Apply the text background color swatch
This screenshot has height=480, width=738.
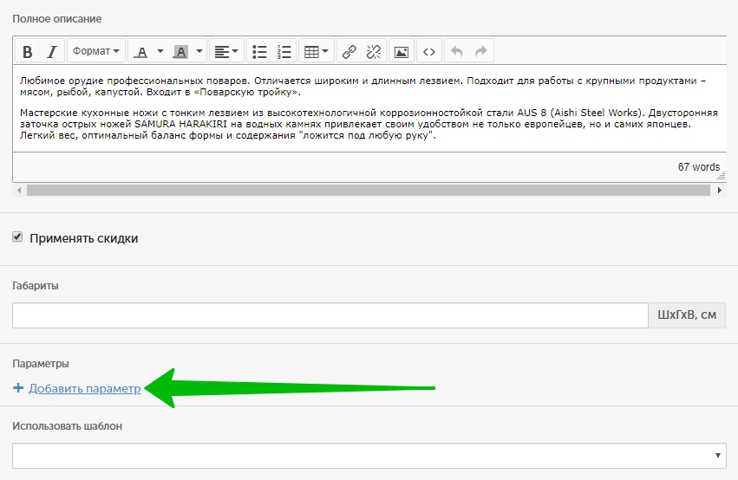point(180,52)
